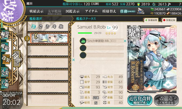Image resolution: width=182 pixels, height=109 pixels.
Task: Open the アイテム屋 item shop icon
Action: coord(141,11)
